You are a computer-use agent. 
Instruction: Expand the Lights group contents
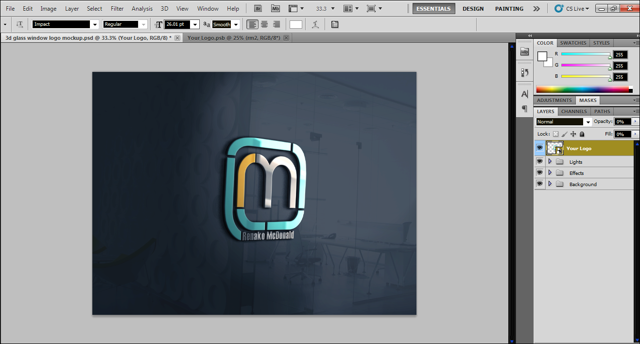pyautogui.click(x=550, y=161)
